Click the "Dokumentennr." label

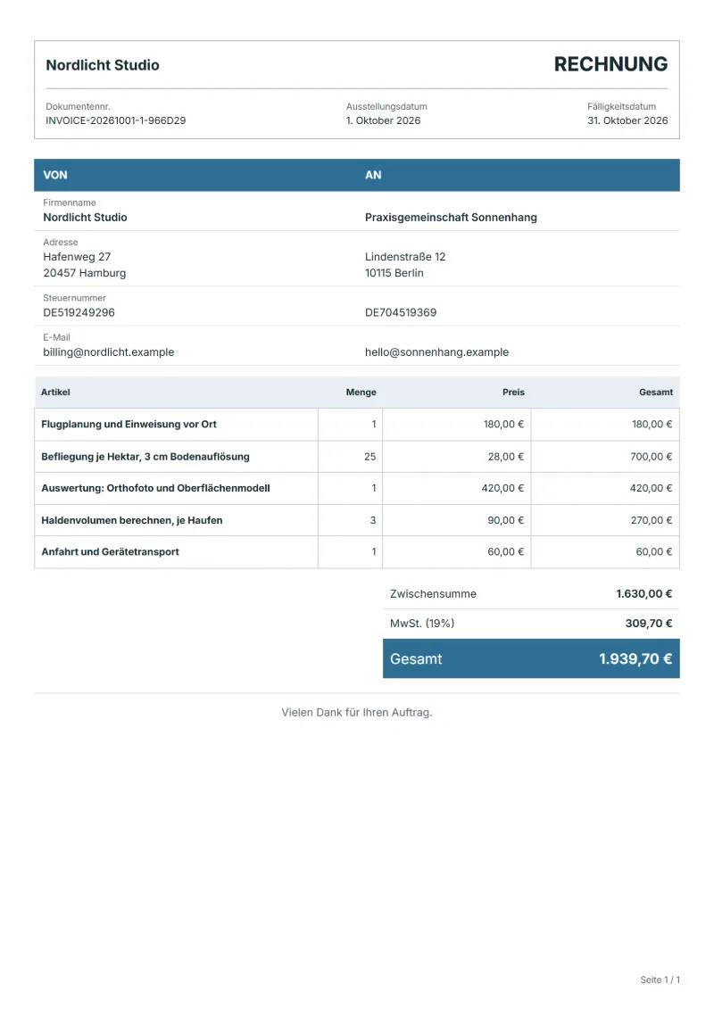click(x=78, y=107)
